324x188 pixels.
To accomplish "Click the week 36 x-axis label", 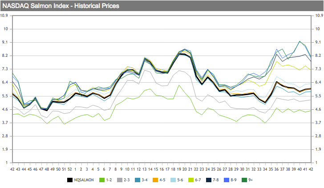I will coord(276,169).
